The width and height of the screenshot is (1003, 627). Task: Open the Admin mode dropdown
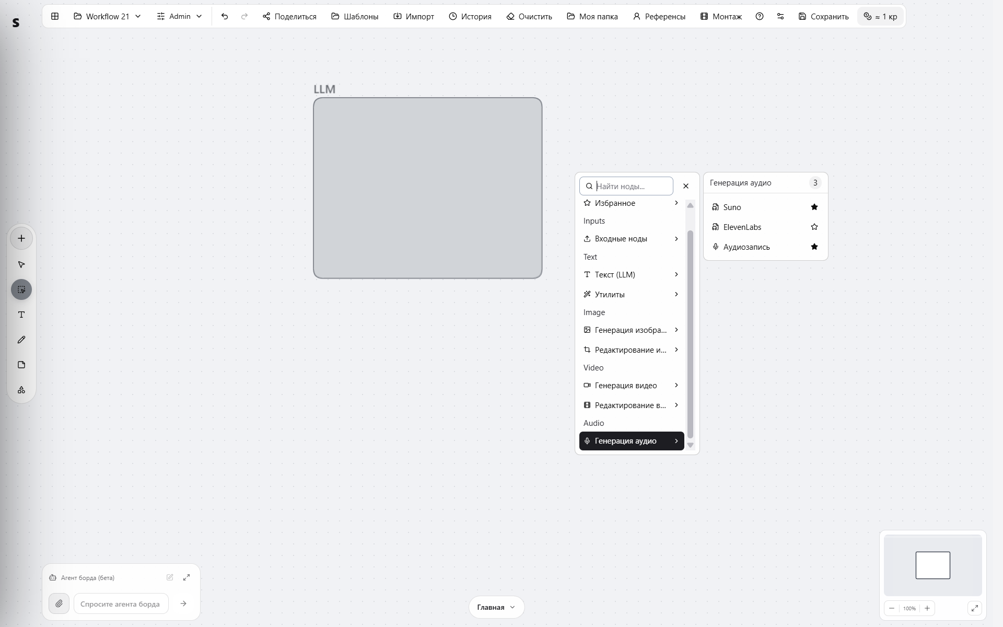point(180,16)
